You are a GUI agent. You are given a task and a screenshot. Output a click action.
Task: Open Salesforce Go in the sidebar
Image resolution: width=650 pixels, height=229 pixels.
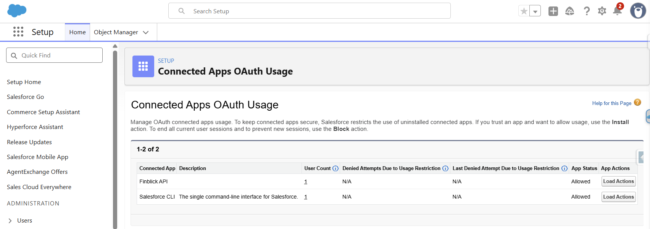[x=25, y=97]
